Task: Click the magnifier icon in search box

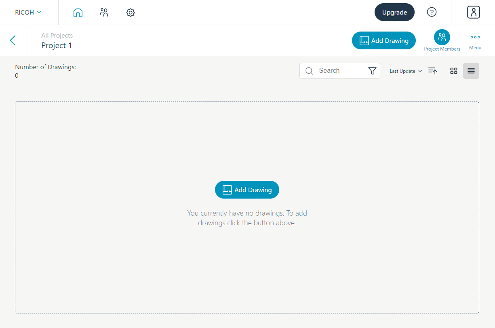Action: point(310,71)
